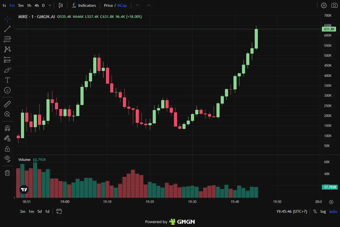Switch to the 4h timeframe

[37, 5]
